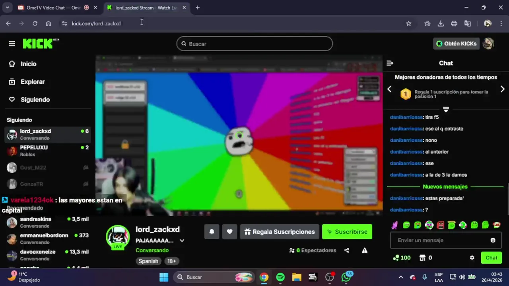509x286 pixels.
Task: Report the stream with warning triangle
Action: pos(364,250)
